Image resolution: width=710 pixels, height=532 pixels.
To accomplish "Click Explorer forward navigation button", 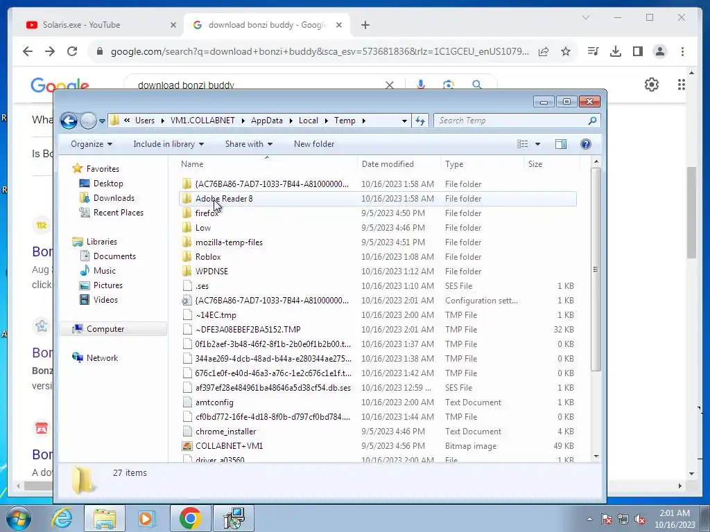I will [88, 121].
